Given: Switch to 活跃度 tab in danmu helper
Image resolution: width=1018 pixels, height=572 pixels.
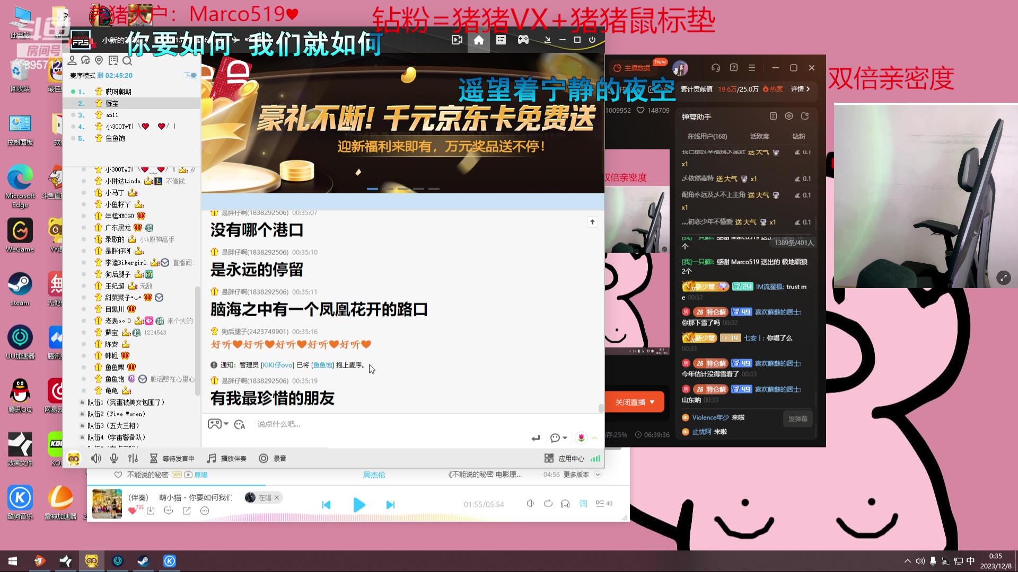Looking at the screenshot, I should (759, 137).
